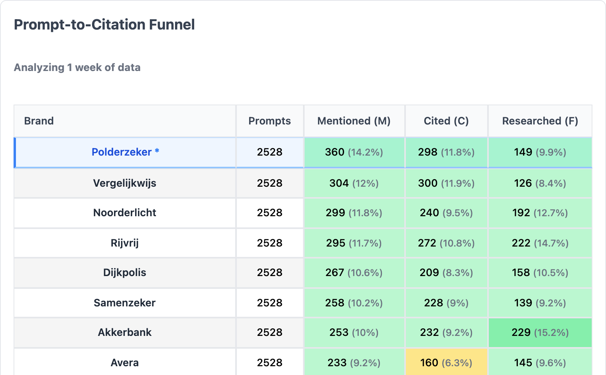Click Vergelijkwijs cited cell 300 (11.9%)
The image size is (606, 375).
446,183
